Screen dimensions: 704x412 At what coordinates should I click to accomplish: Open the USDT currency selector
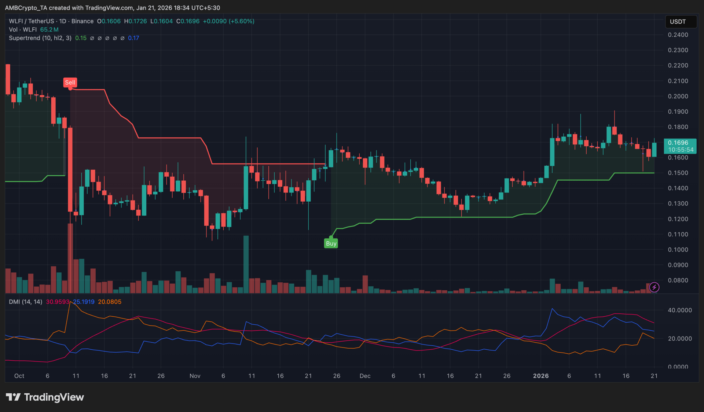click(681, 22)
